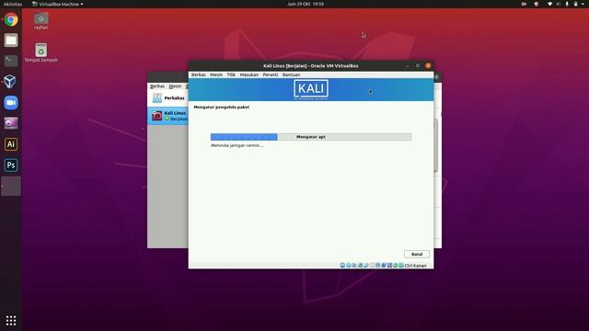
Task: Show Applications grid at dock bottom
Action: pyautogui.click(x=11, y=320)
